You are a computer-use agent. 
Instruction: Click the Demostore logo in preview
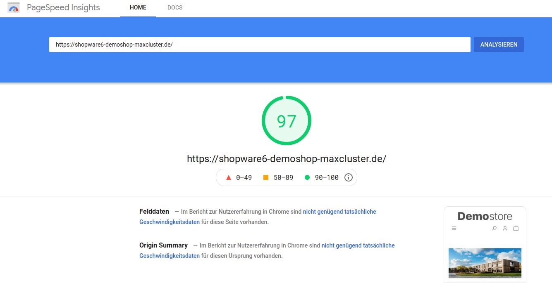point(485,216)
